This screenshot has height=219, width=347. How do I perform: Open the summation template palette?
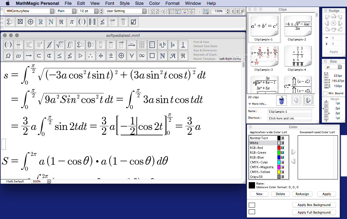pyautogui.click(x=80, y=45)
